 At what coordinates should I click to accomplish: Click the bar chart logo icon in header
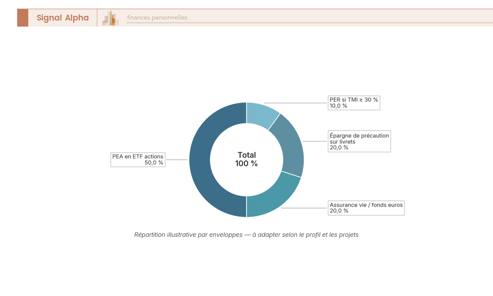(x=111, y=18)
